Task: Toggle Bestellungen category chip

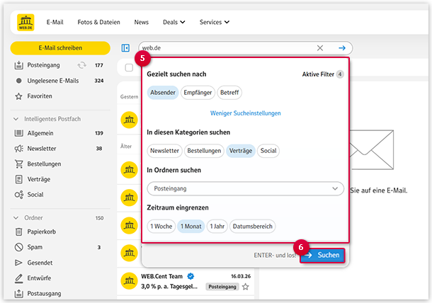Action: [204, 151]
